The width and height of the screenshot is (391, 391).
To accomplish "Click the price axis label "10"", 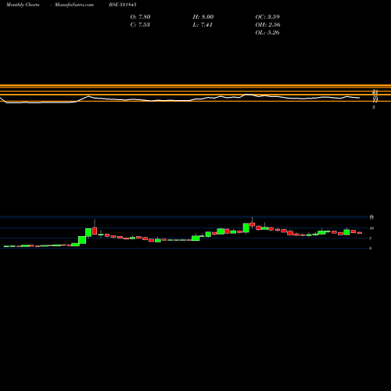I will 371,228.
